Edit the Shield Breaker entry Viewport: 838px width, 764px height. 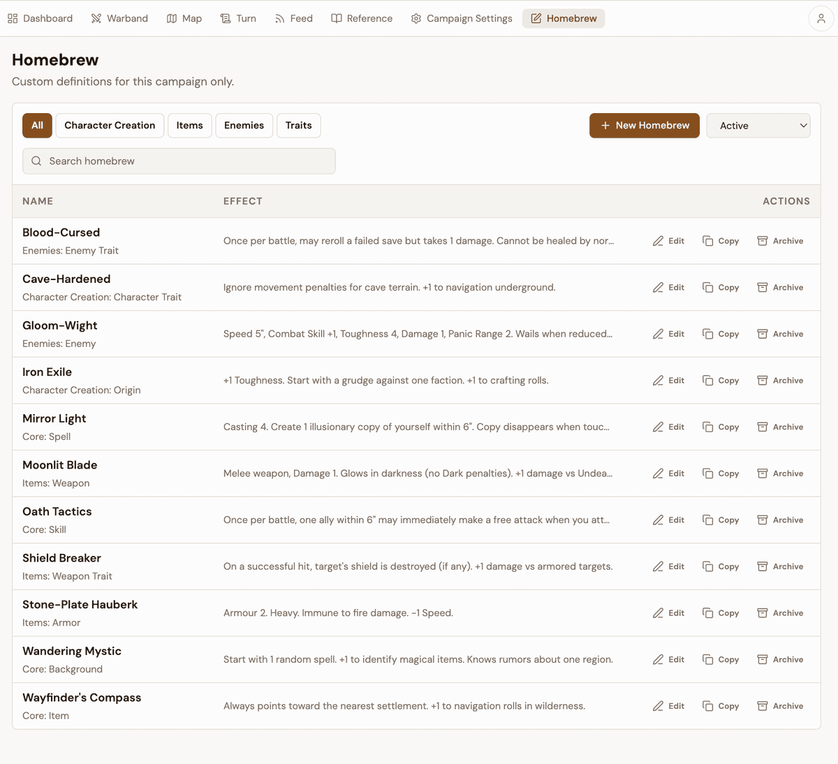[668, 566]
